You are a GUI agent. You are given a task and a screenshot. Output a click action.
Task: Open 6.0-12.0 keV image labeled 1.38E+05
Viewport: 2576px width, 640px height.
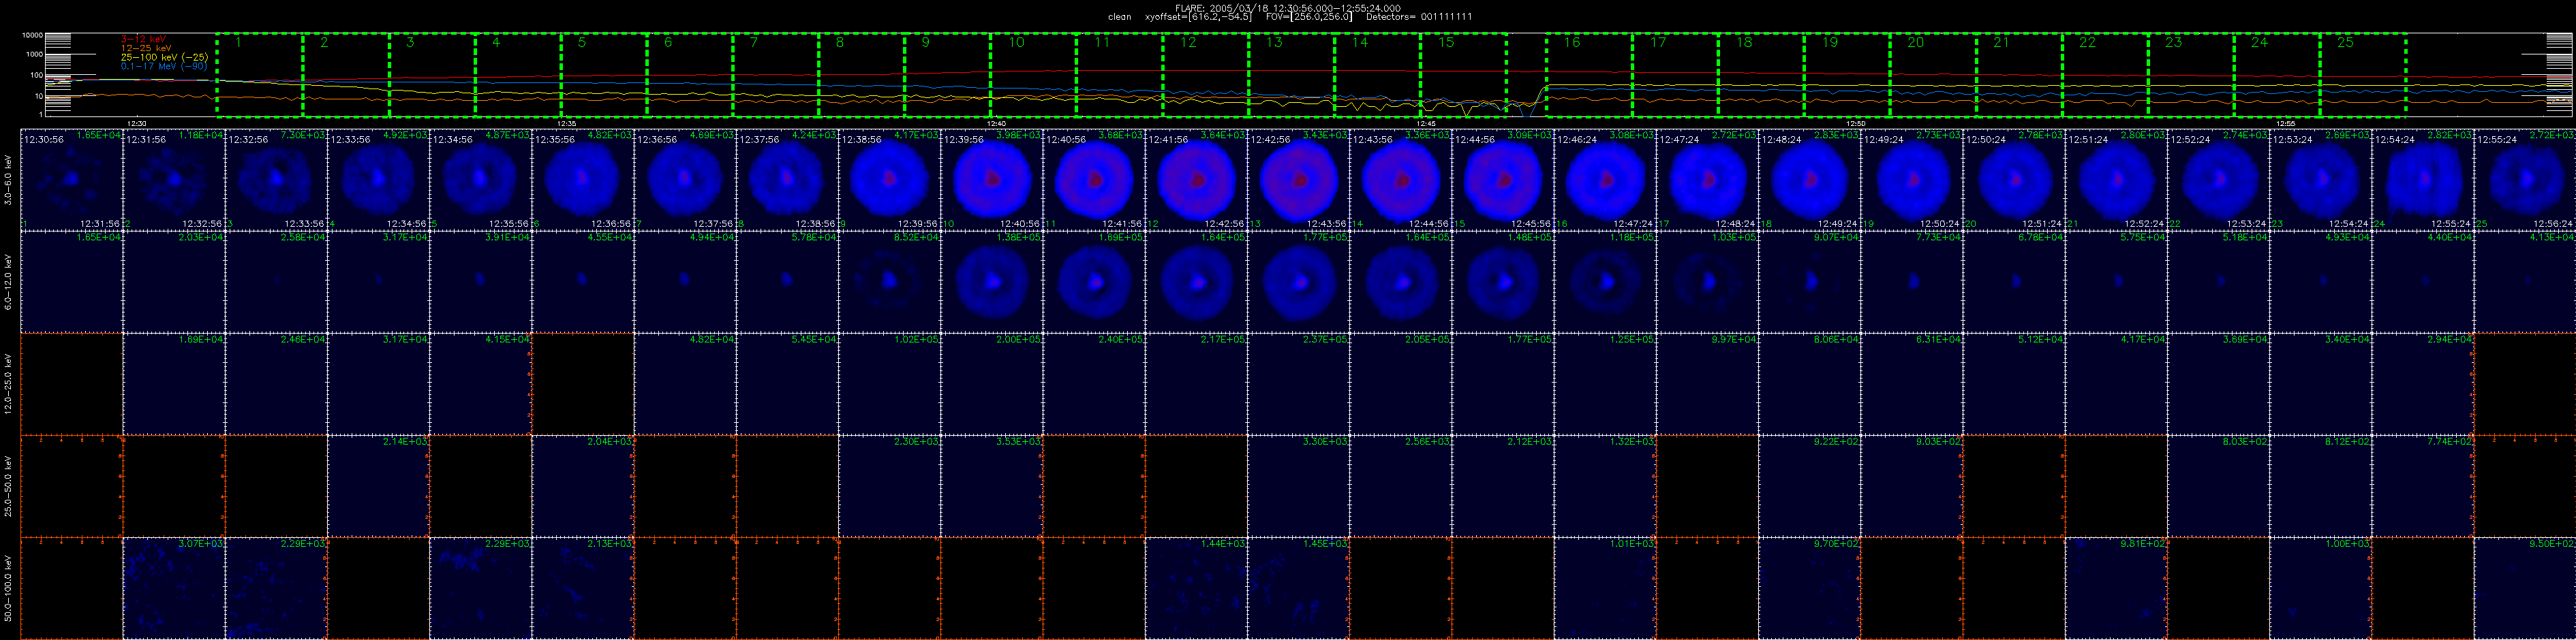pyautogui.click(x=991, y=282)
